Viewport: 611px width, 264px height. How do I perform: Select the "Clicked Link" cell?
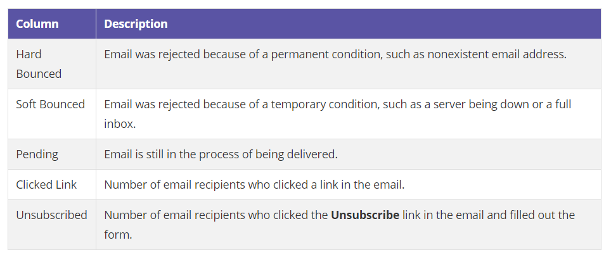point(46,185)
